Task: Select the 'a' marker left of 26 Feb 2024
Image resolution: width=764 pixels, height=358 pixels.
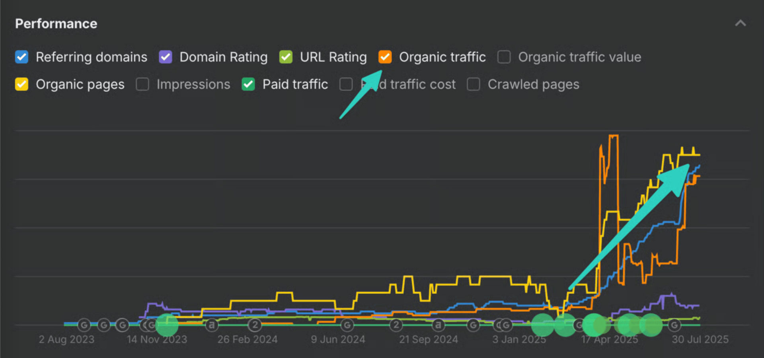Action: tap(212, 325)
